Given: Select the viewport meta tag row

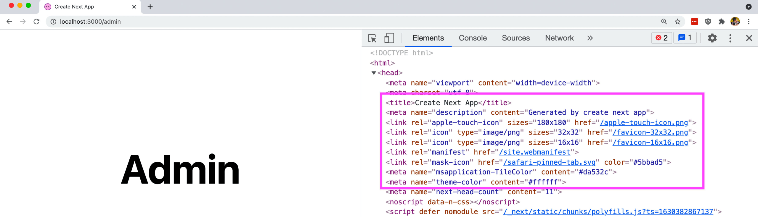Looking at the screenshot, I should pyautogui.click(x=492, y=83).
